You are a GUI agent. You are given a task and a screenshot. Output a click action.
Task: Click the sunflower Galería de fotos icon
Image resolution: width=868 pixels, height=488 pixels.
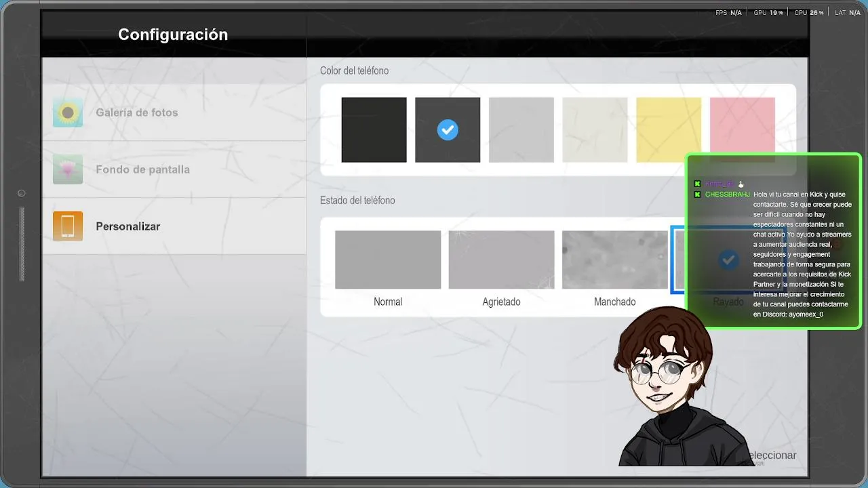(x=68, y=113)
